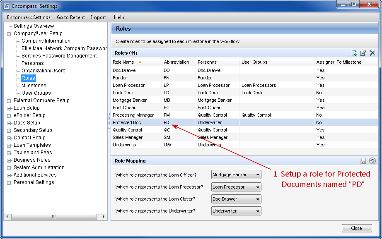
Task: Select the Roles tree item
Action: 28,78
